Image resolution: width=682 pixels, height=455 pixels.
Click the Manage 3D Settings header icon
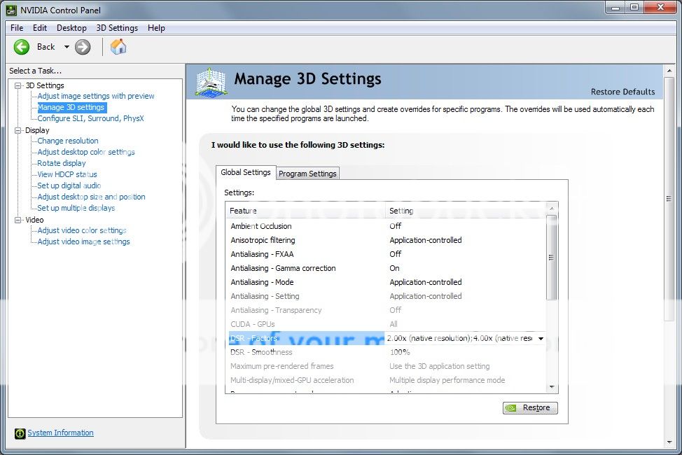[211, 82]
